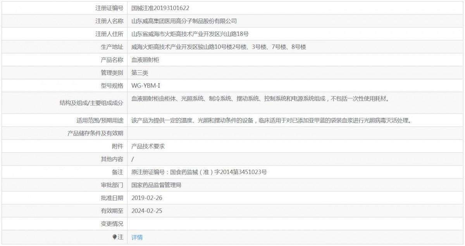Select registrant name 山东威高集团医用高分子制品股份有限公司
Screen dimensions: 465x246
184,21
